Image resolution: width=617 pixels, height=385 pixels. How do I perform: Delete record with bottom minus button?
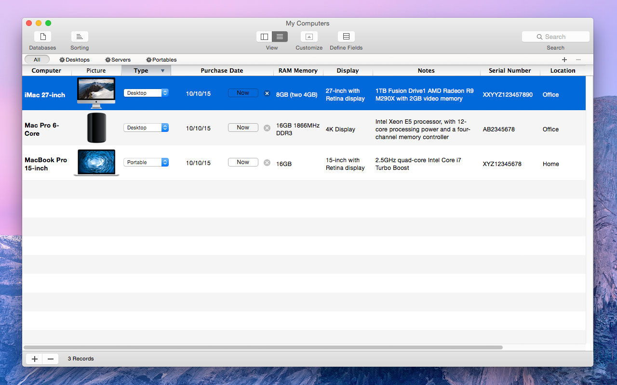(x=51, y=359)
